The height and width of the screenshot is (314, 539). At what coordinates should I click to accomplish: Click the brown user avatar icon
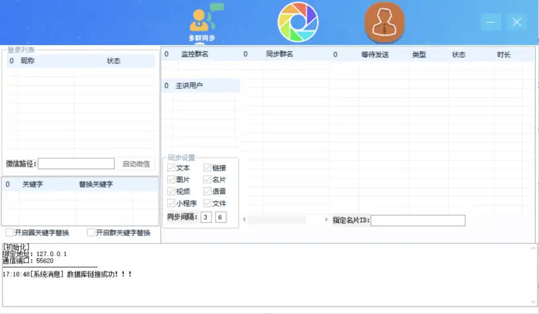pos(385,22)
